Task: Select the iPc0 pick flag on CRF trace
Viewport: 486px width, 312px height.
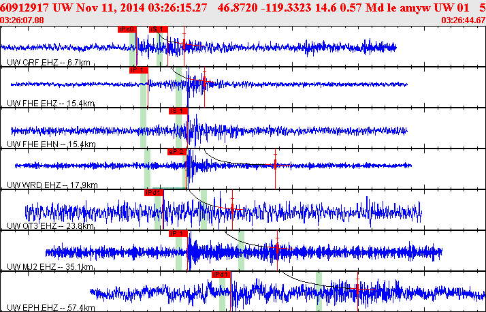Action: 127,29
